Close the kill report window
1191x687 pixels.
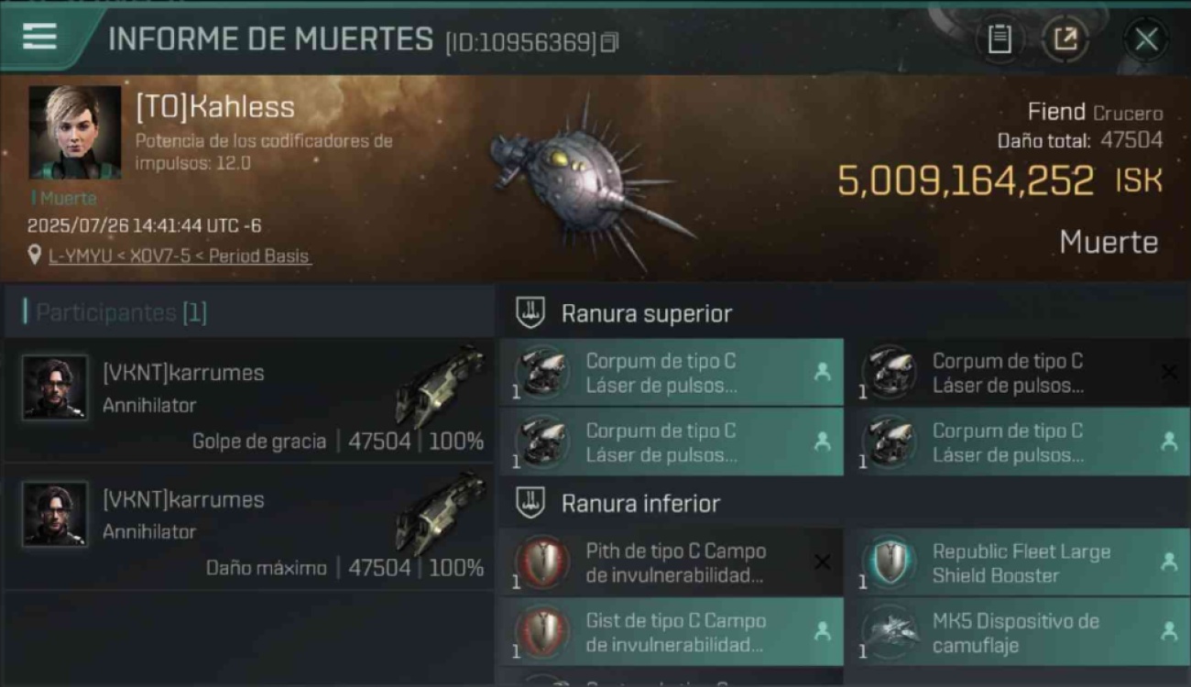point(1146,39)
